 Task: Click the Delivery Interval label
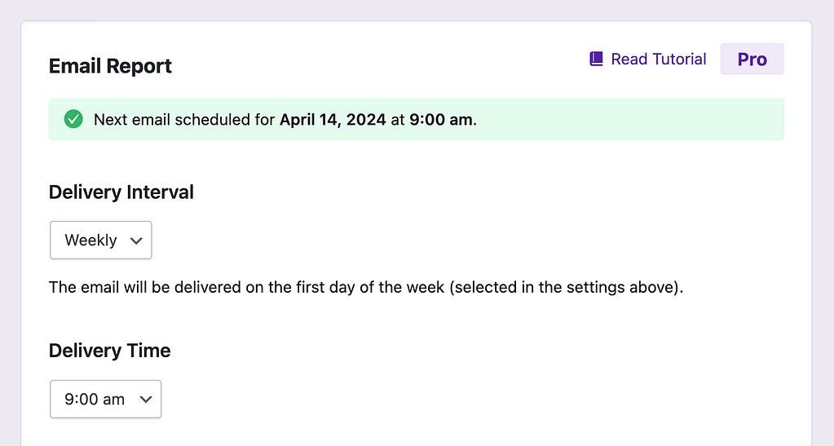pos(121,192)
